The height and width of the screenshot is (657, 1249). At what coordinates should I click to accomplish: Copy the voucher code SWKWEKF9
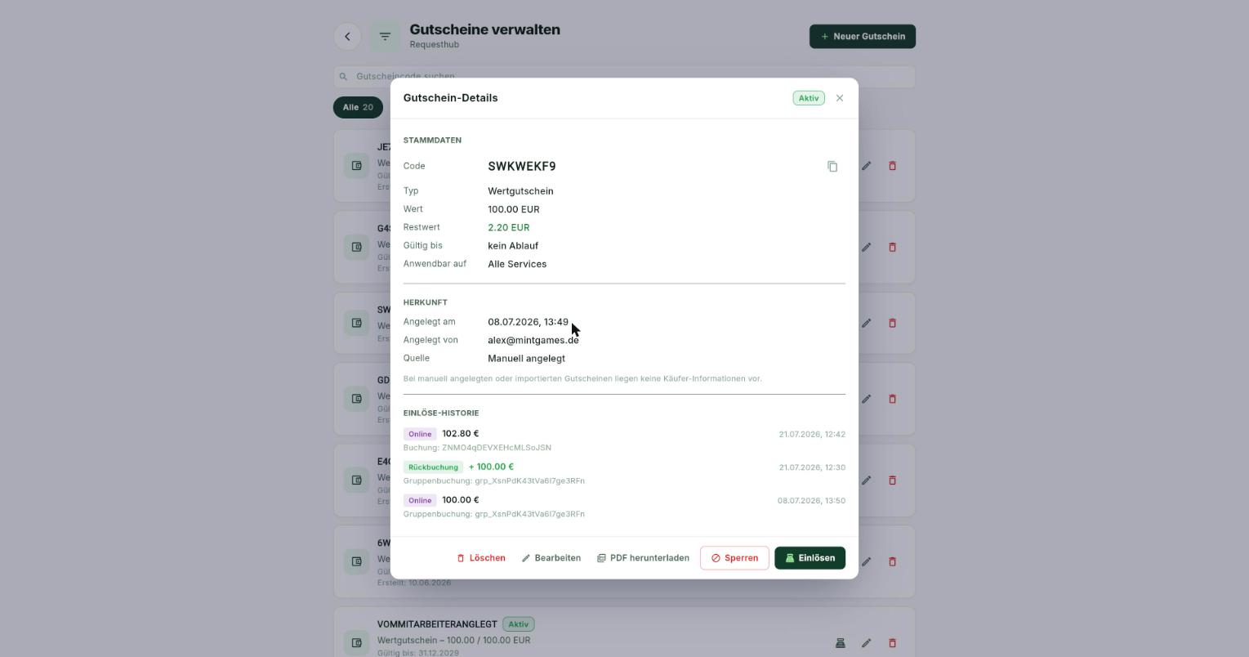(x=832, y=167)
